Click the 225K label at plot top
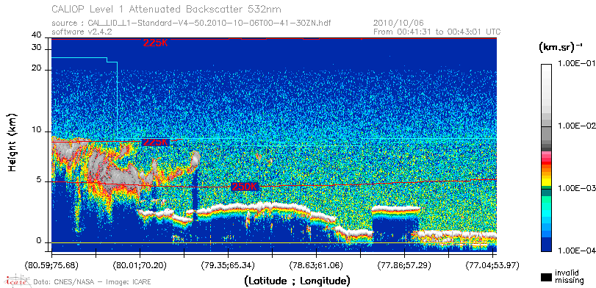The width and height of the screenshot is (596, 288). (x=155, y=43)
